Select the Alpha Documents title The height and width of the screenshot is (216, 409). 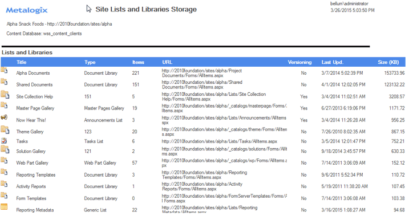point(33,73)
